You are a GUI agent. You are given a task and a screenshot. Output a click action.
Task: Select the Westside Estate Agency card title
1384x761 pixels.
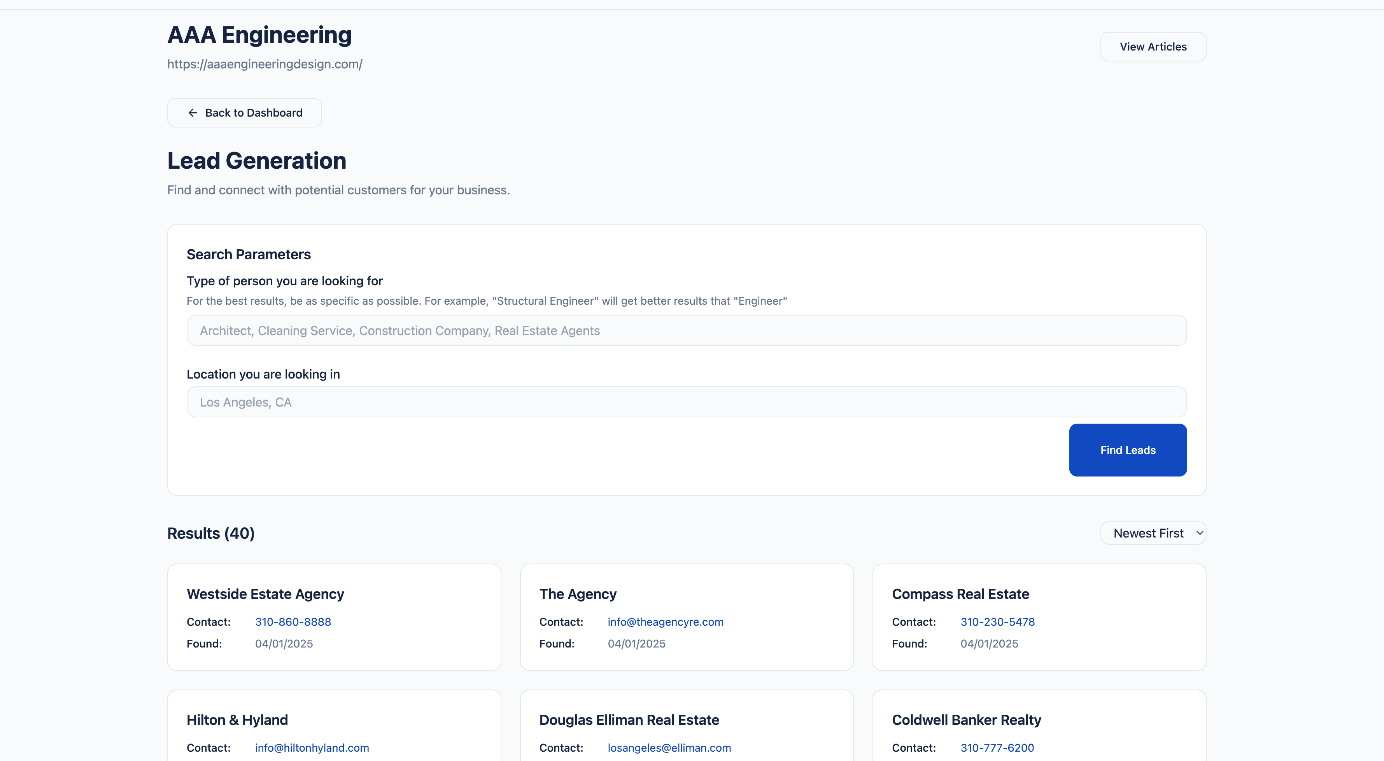(x=265, y=594)
